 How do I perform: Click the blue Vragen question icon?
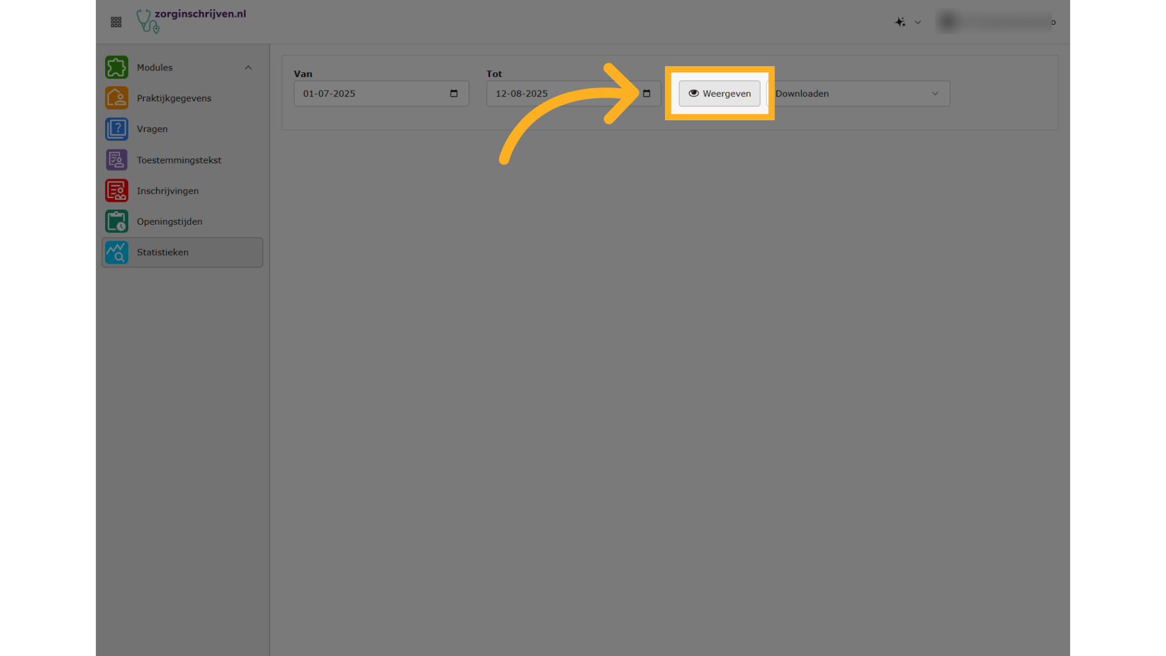pyautogui.click(x=117, y=129)
